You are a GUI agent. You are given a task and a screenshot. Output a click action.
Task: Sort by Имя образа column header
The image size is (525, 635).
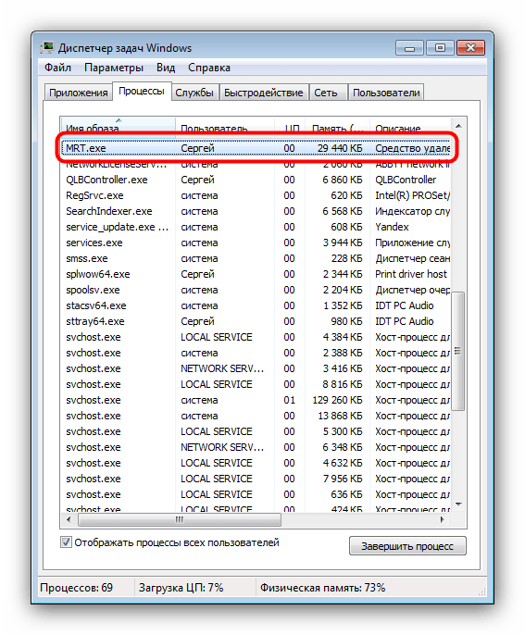click(x=118, y=127)
